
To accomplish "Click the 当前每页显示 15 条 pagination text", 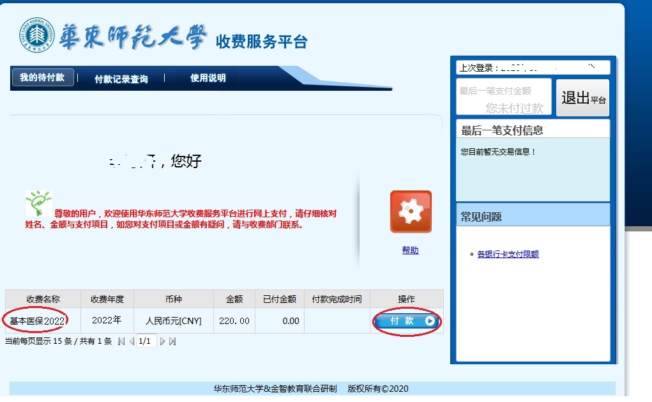I will coord(39,341).
